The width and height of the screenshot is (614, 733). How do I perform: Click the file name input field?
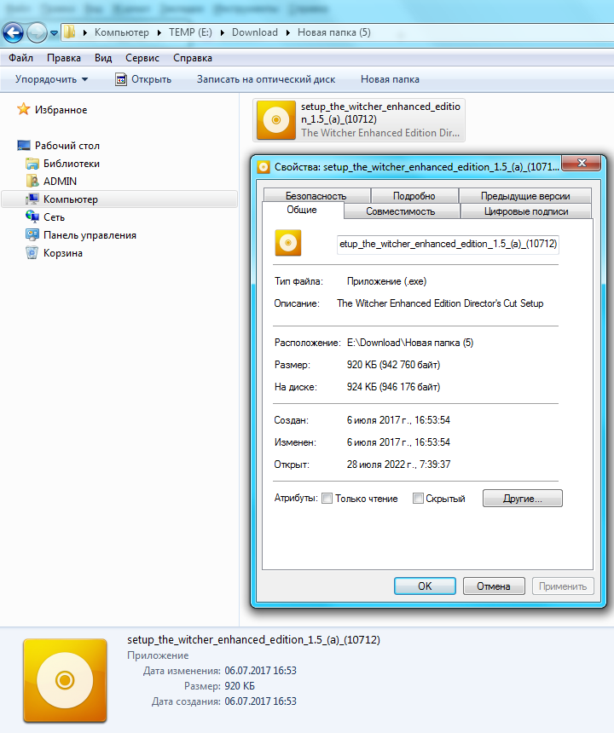pos(448,244)
